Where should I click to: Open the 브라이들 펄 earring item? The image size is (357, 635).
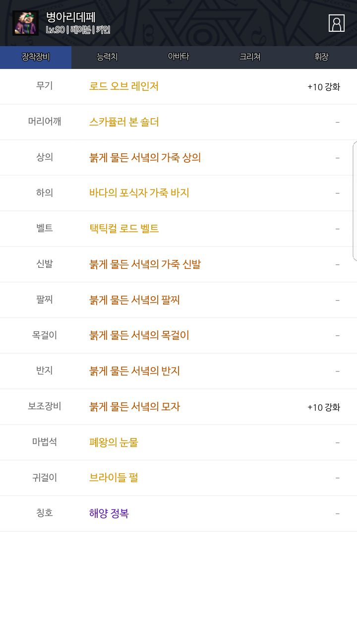(114, 478)
